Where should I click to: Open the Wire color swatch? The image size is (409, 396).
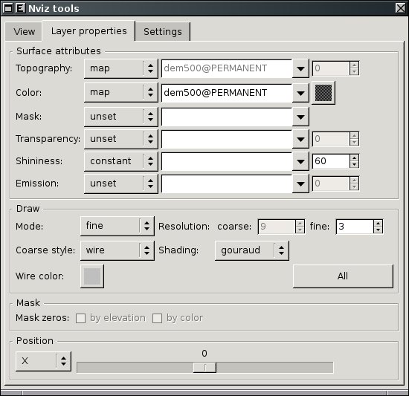92,276
